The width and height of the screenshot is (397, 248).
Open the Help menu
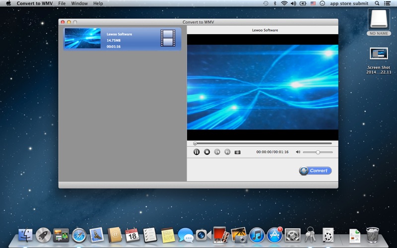pos(98,3)
